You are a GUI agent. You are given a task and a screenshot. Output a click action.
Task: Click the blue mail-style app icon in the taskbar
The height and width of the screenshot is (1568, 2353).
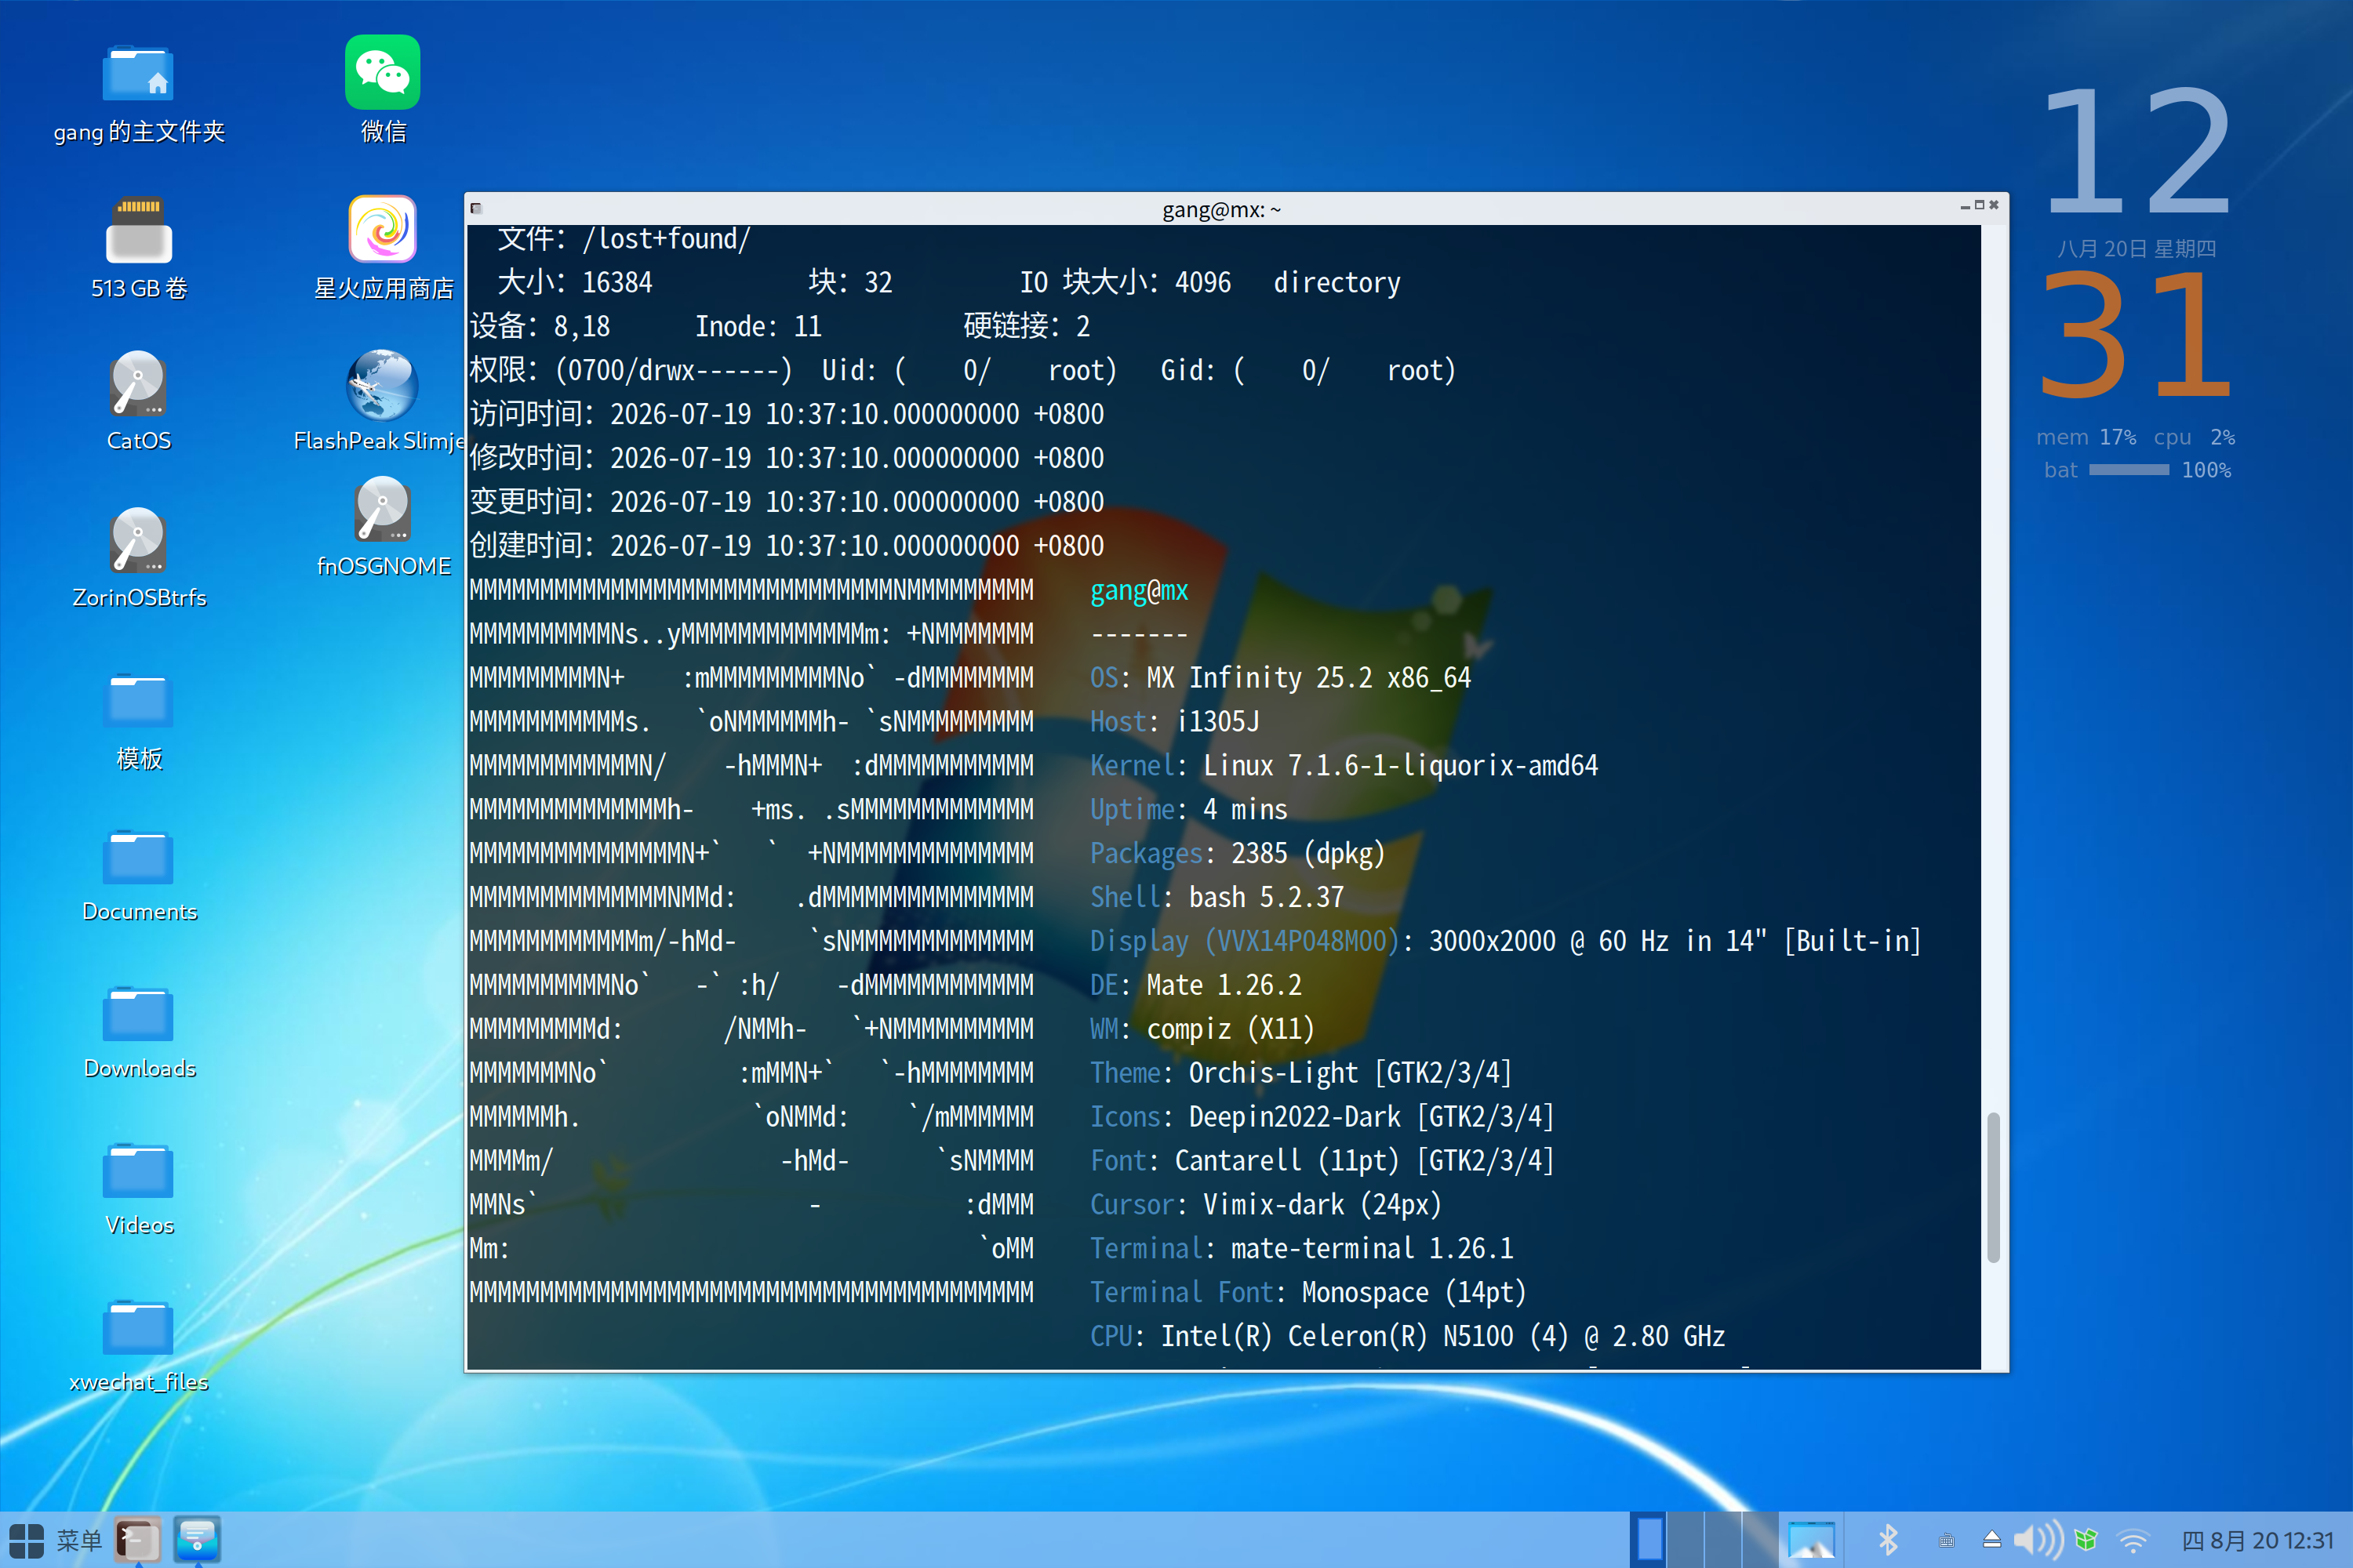point(197,1540)
